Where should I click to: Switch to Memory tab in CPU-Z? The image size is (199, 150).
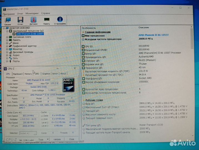[x=28, y=74]
